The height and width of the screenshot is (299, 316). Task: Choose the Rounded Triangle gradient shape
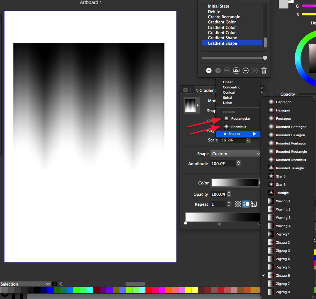tap(289, 168)
